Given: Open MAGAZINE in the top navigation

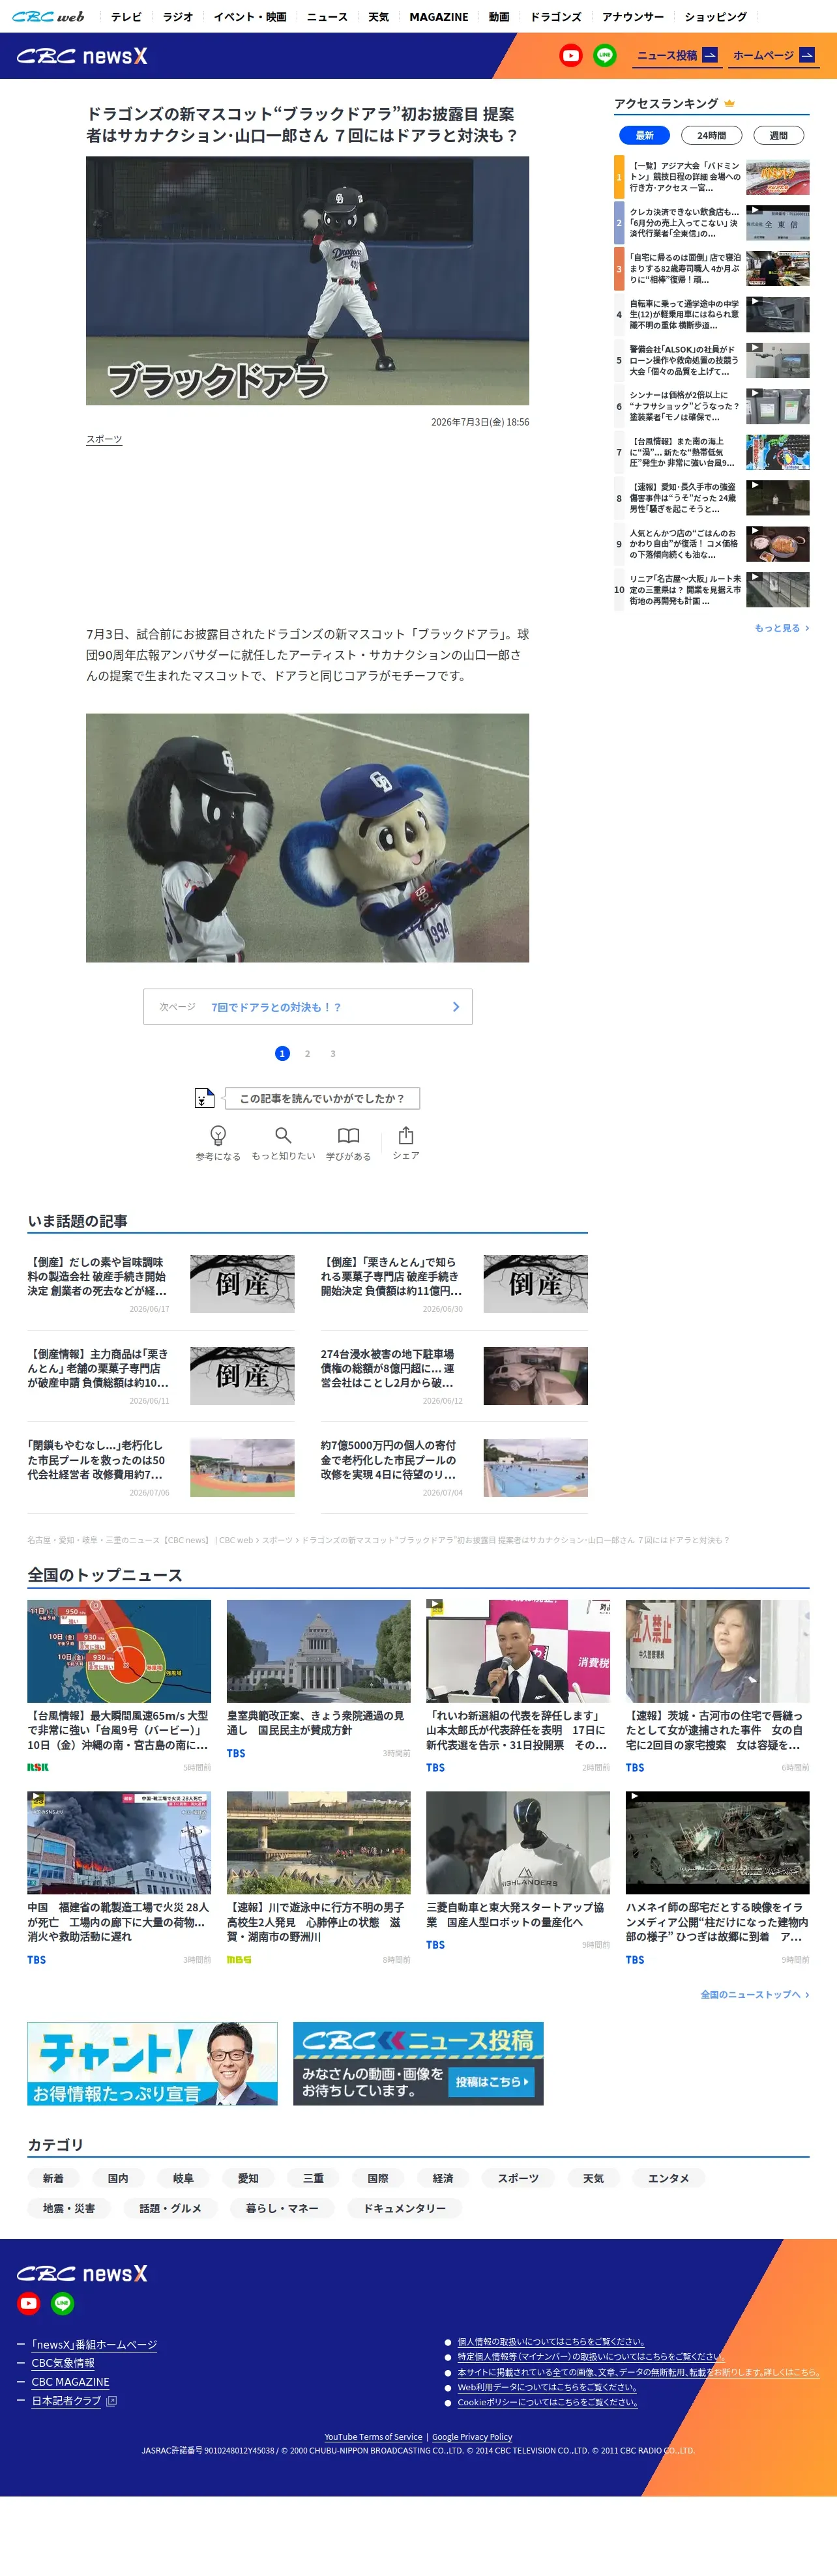Looking at the screenshot, I should tap(439, 17).
